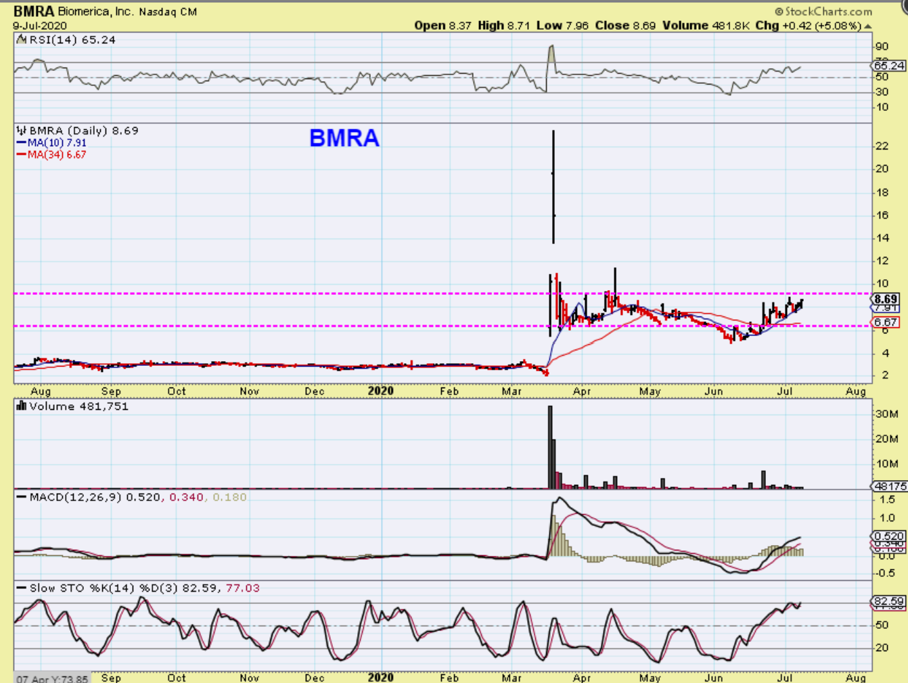Screen dimensions: 908x683
Task: Click the 0.180 MACD histogram value
Action: [x=230, y=497]
